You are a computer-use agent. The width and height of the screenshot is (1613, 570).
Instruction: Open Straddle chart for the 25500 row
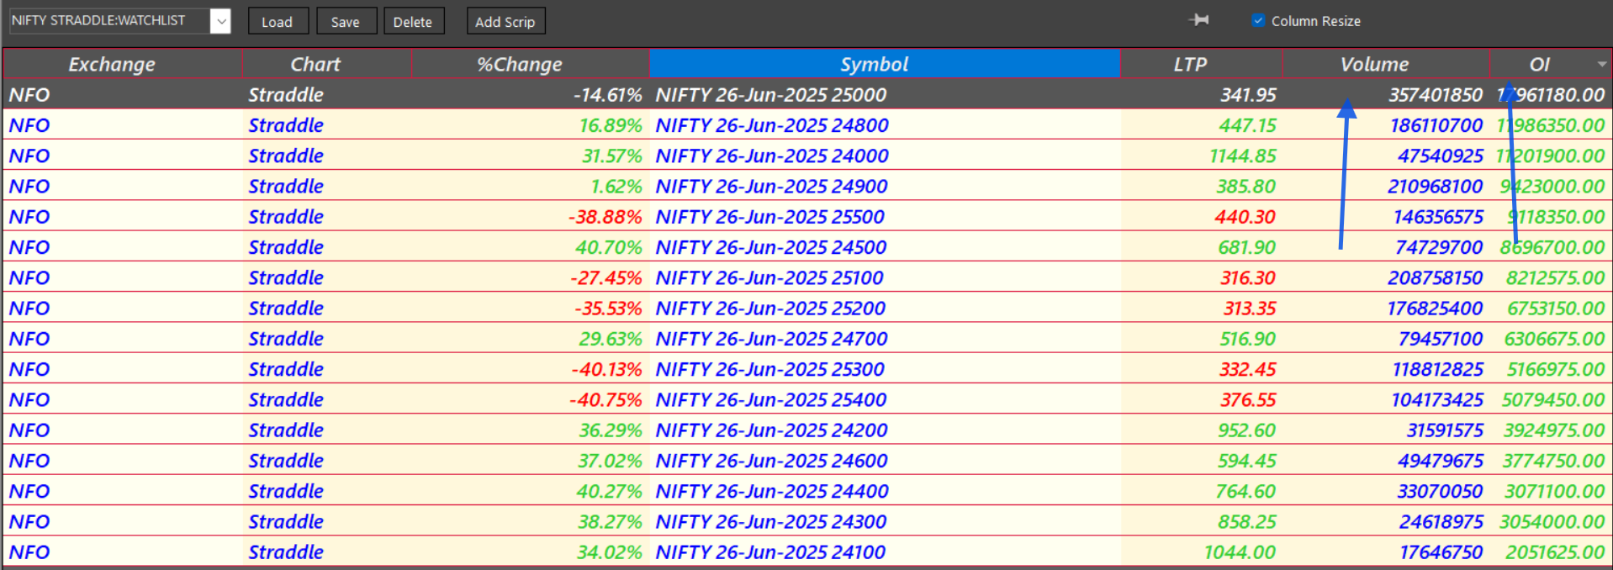pos(286,217)
